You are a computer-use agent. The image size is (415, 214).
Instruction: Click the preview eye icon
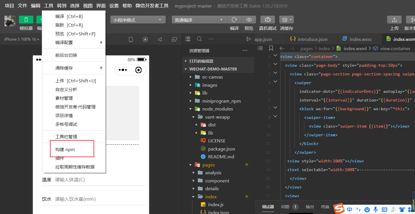point(249,20)
